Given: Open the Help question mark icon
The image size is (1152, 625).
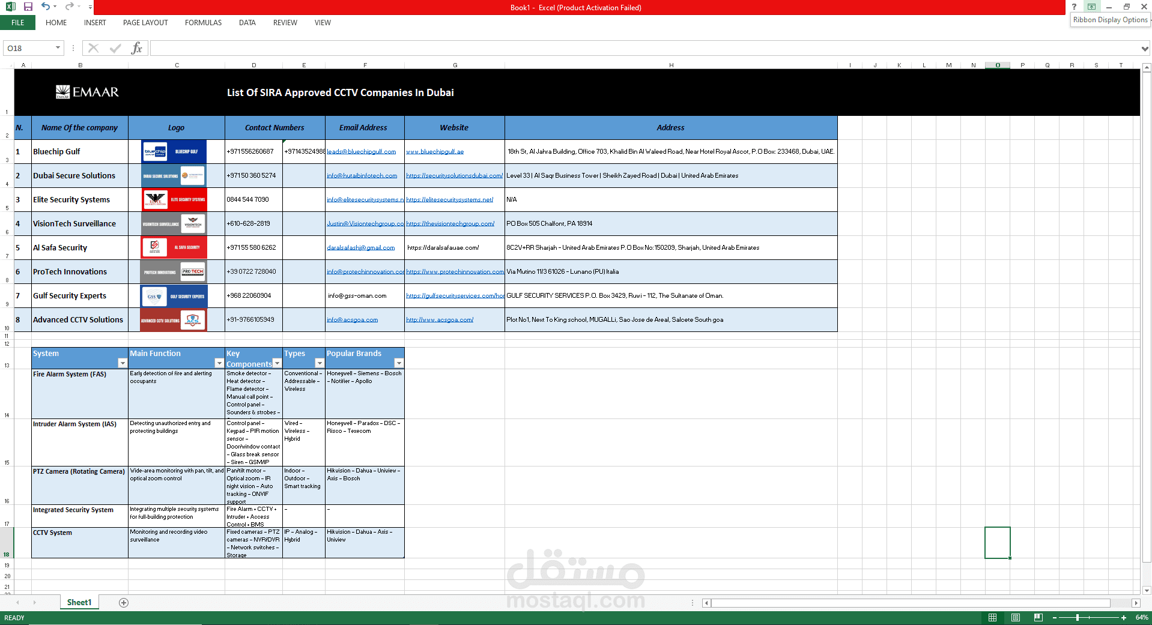Looking at the screenshot, I should click(1074, 7).
